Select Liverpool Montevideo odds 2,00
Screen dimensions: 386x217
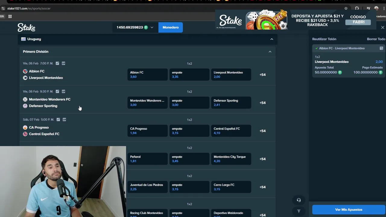tap(231, 74)
